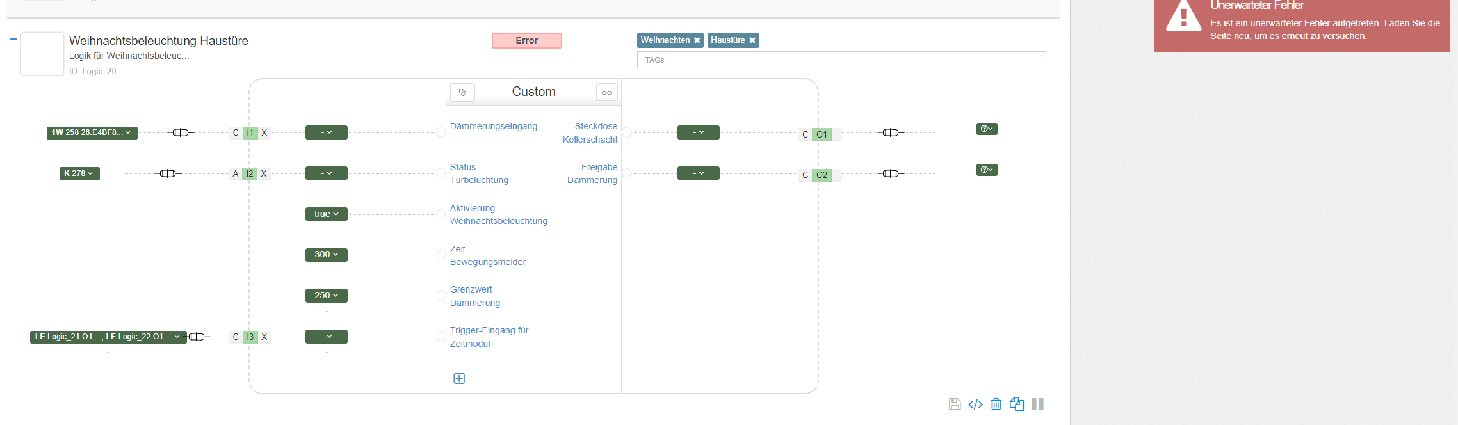Click the warning icon in the error notification
1458x425 pixels.
pyautogui.click(x=1184, y=15)
